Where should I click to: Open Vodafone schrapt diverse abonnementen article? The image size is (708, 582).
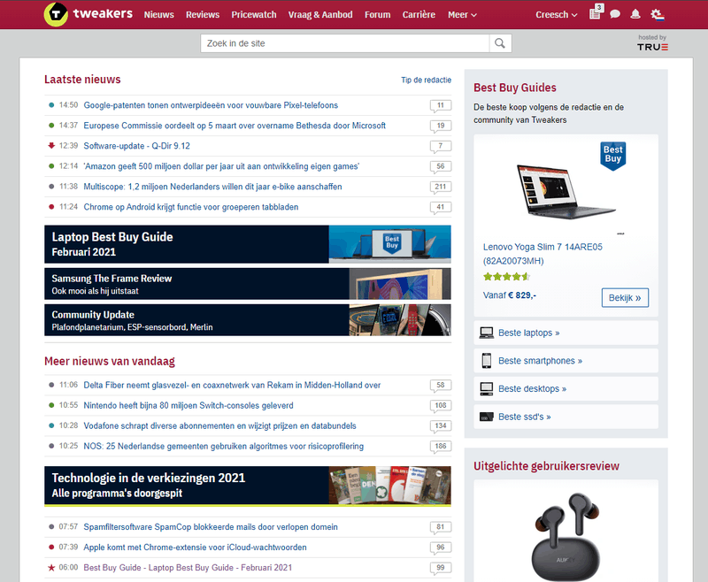point(219,425)
